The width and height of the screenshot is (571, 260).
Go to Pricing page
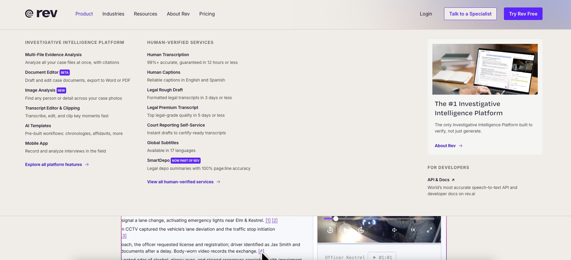pyautogui.click(x=207, y=14)
